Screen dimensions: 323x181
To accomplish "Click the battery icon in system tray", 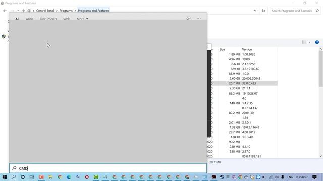I will point(264,177).
